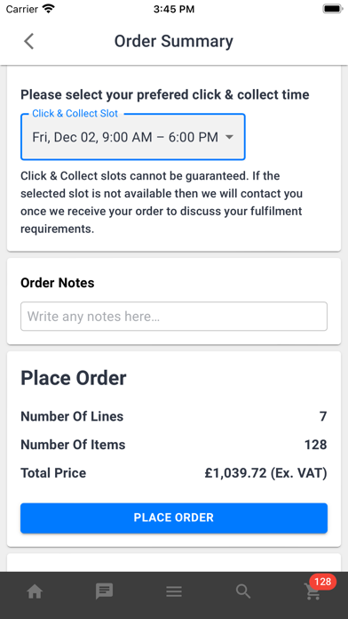Open the chat messages icon
This screenshot has height=619, width=348.
click(105, 591)
